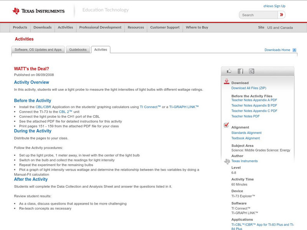The height and width of the screenshot is (230, 307).
Task: Follow the Standards Alignment link
Action: click(x=246, y=133)
